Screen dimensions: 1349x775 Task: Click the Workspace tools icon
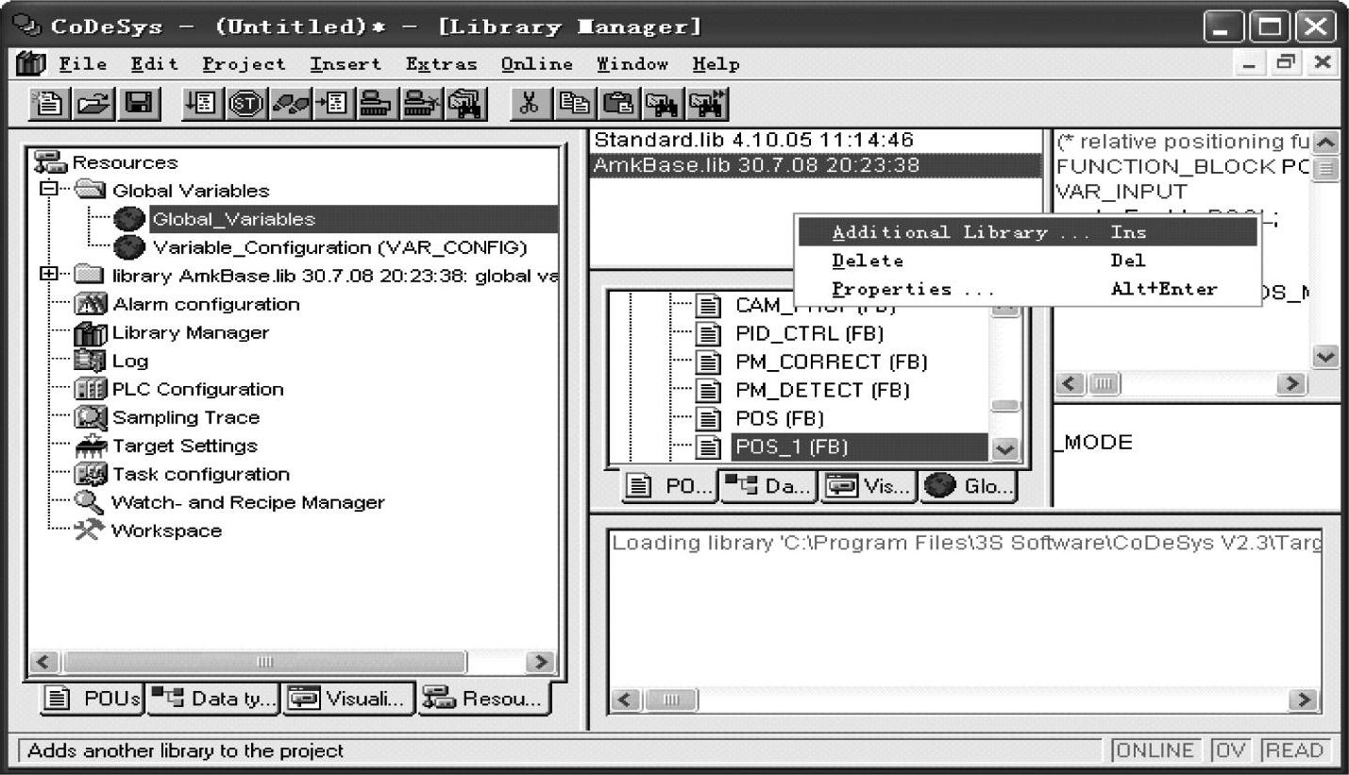91,531
